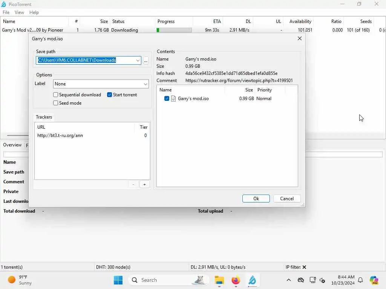Open the clock showing 8:44 AM 10/23/2024
The width and height of the screenshot is (386, 289).
343,280
